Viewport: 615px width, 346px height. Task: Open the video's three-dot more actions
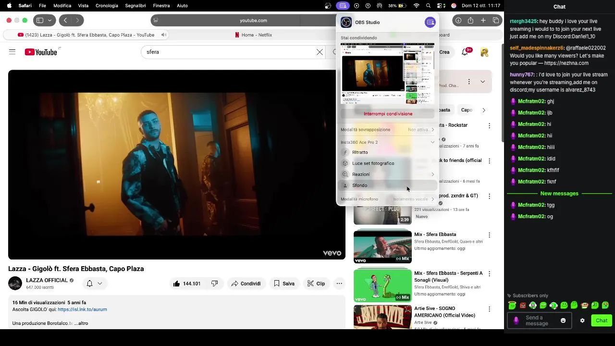click(339, 284)
